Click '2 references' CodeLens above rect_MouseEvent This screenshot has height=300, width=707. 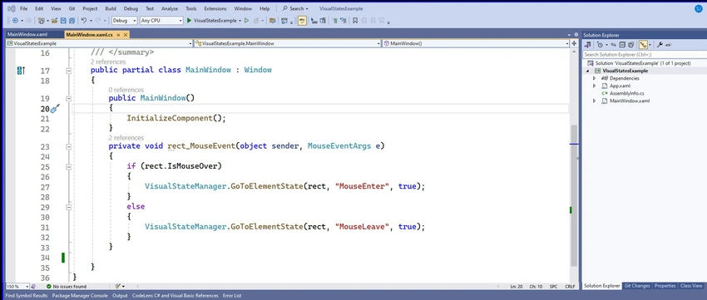pos(126,138)
